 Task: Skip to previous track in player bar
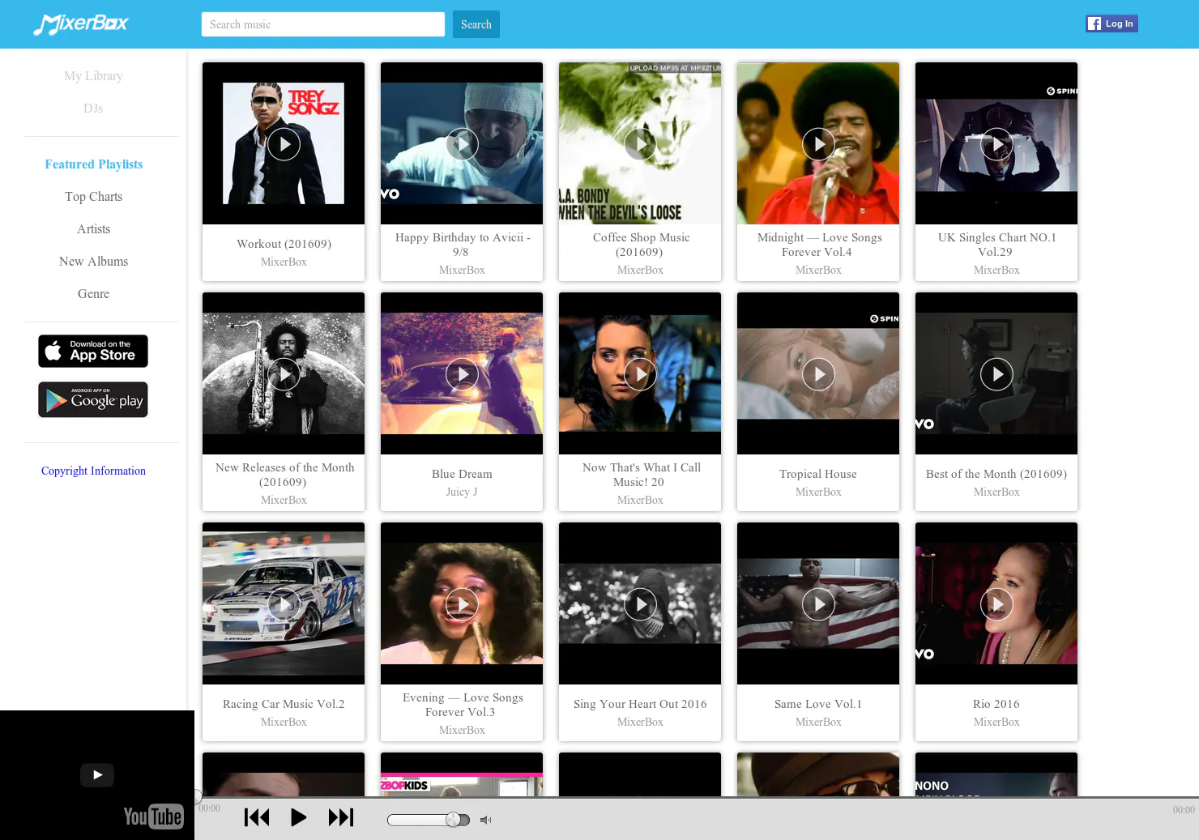[257, 817]
